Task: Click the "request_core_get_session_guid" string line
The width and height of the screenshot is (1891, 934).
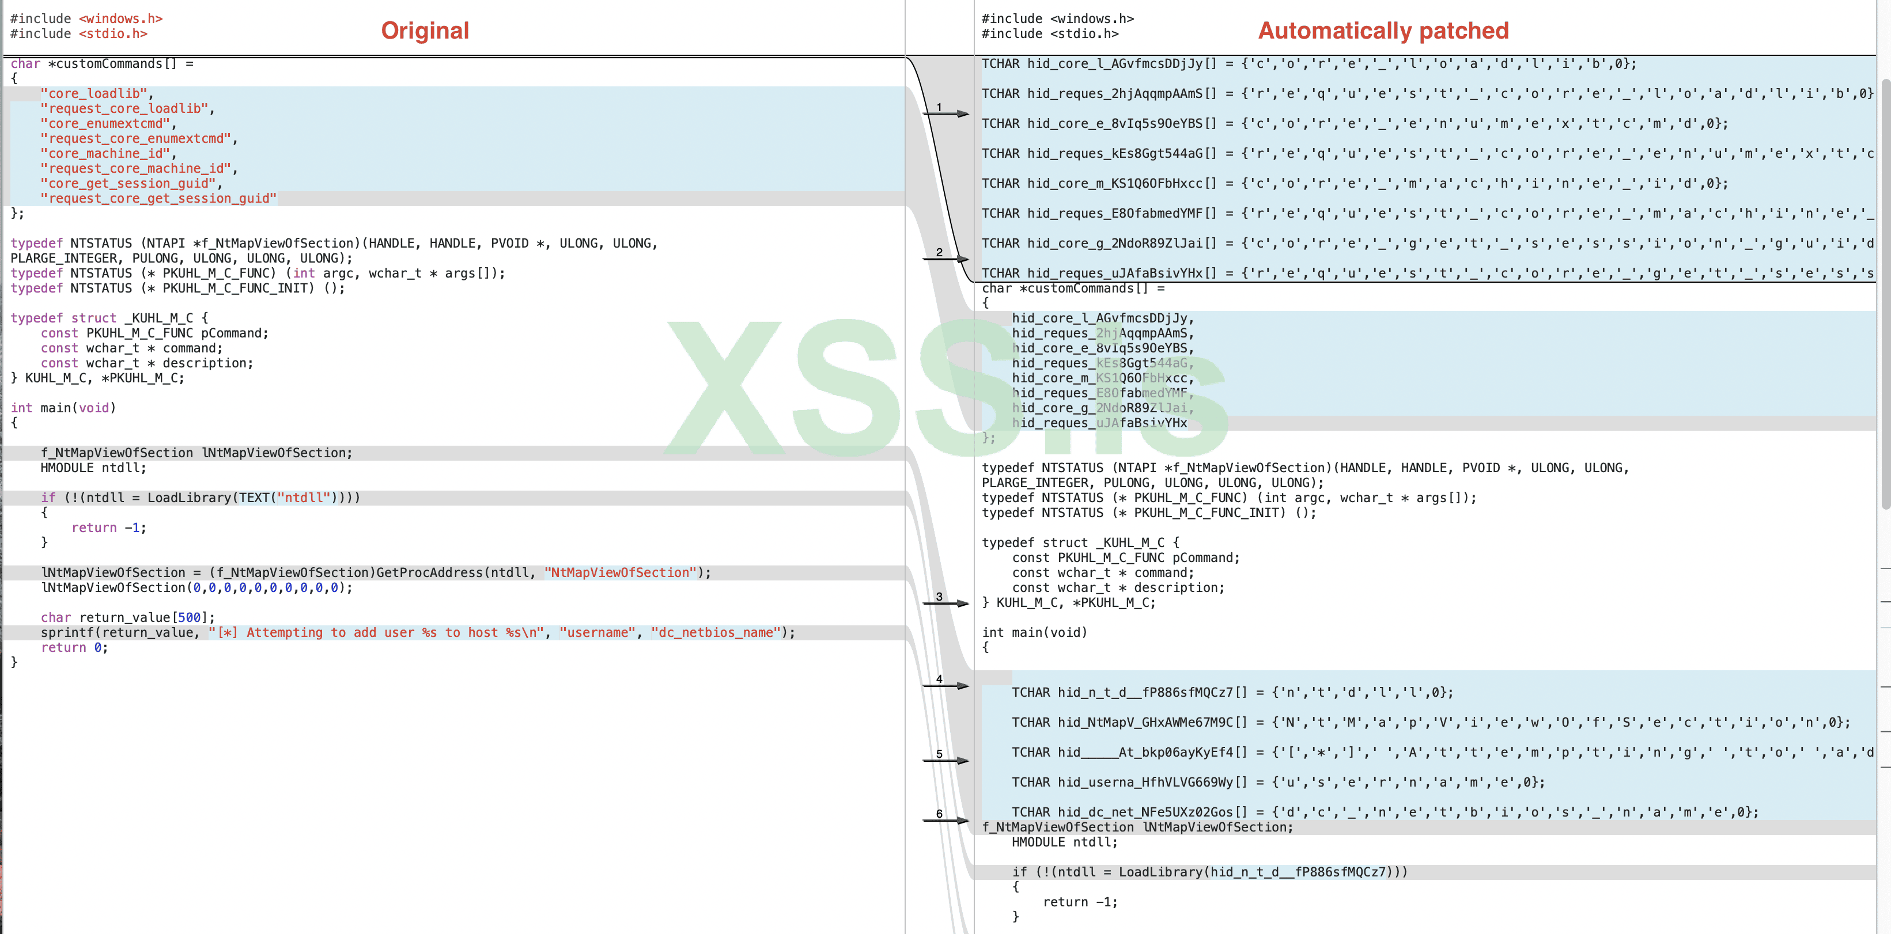Action: click(158, 199)
